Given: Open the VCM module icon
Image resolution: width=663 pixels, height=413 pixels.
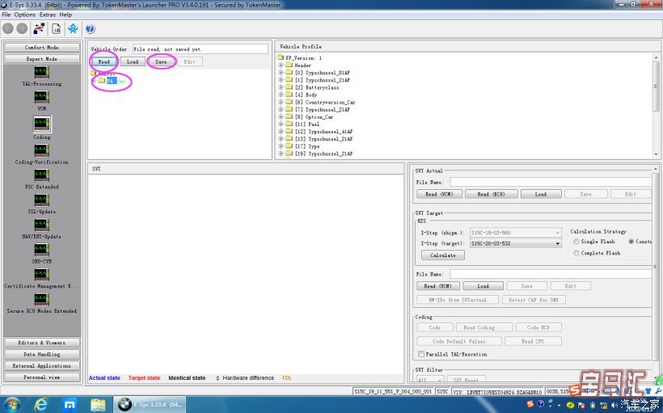Looking at the screenshot, I should click(x=41, y=97).
